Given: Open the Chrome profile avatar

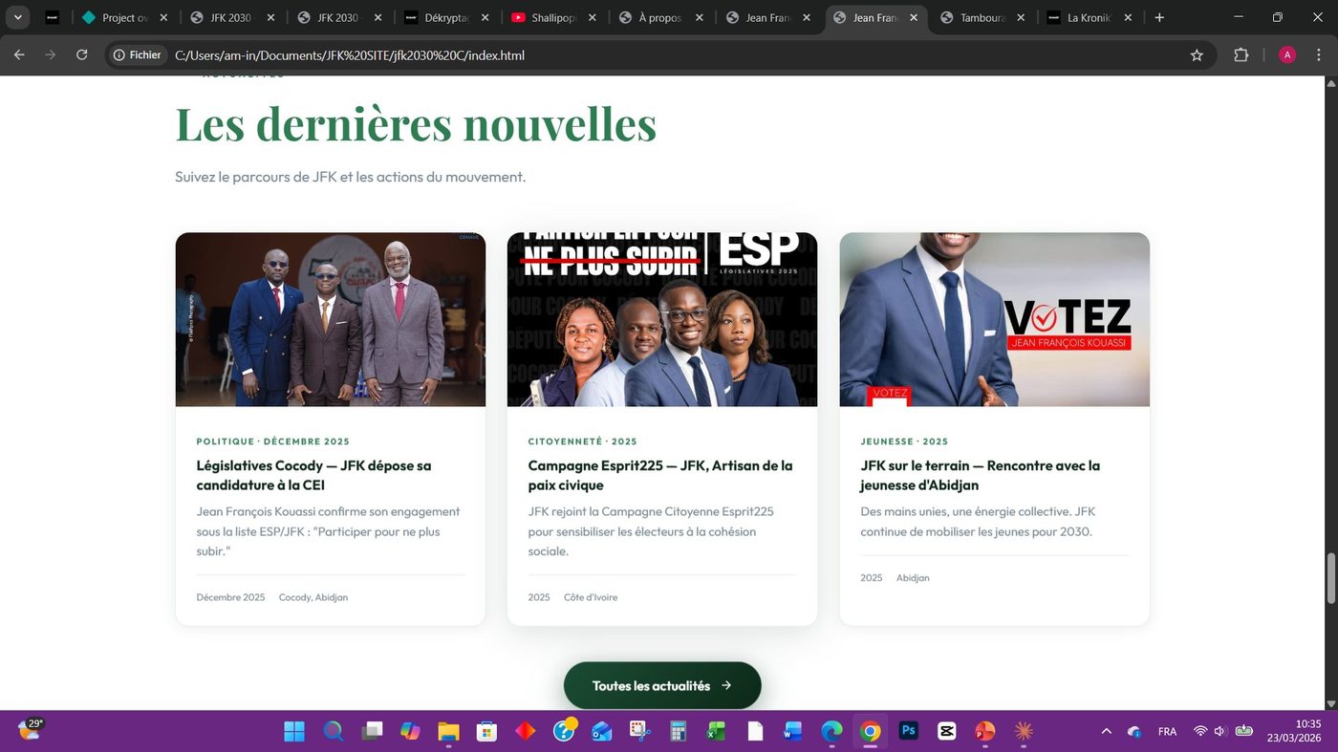Looking at the screenshot, I should click(1286, 55).
